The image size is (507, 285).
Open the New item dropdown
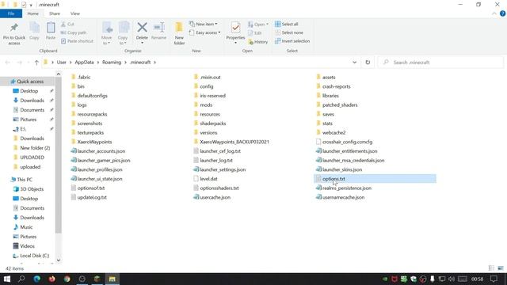(203, 25)
